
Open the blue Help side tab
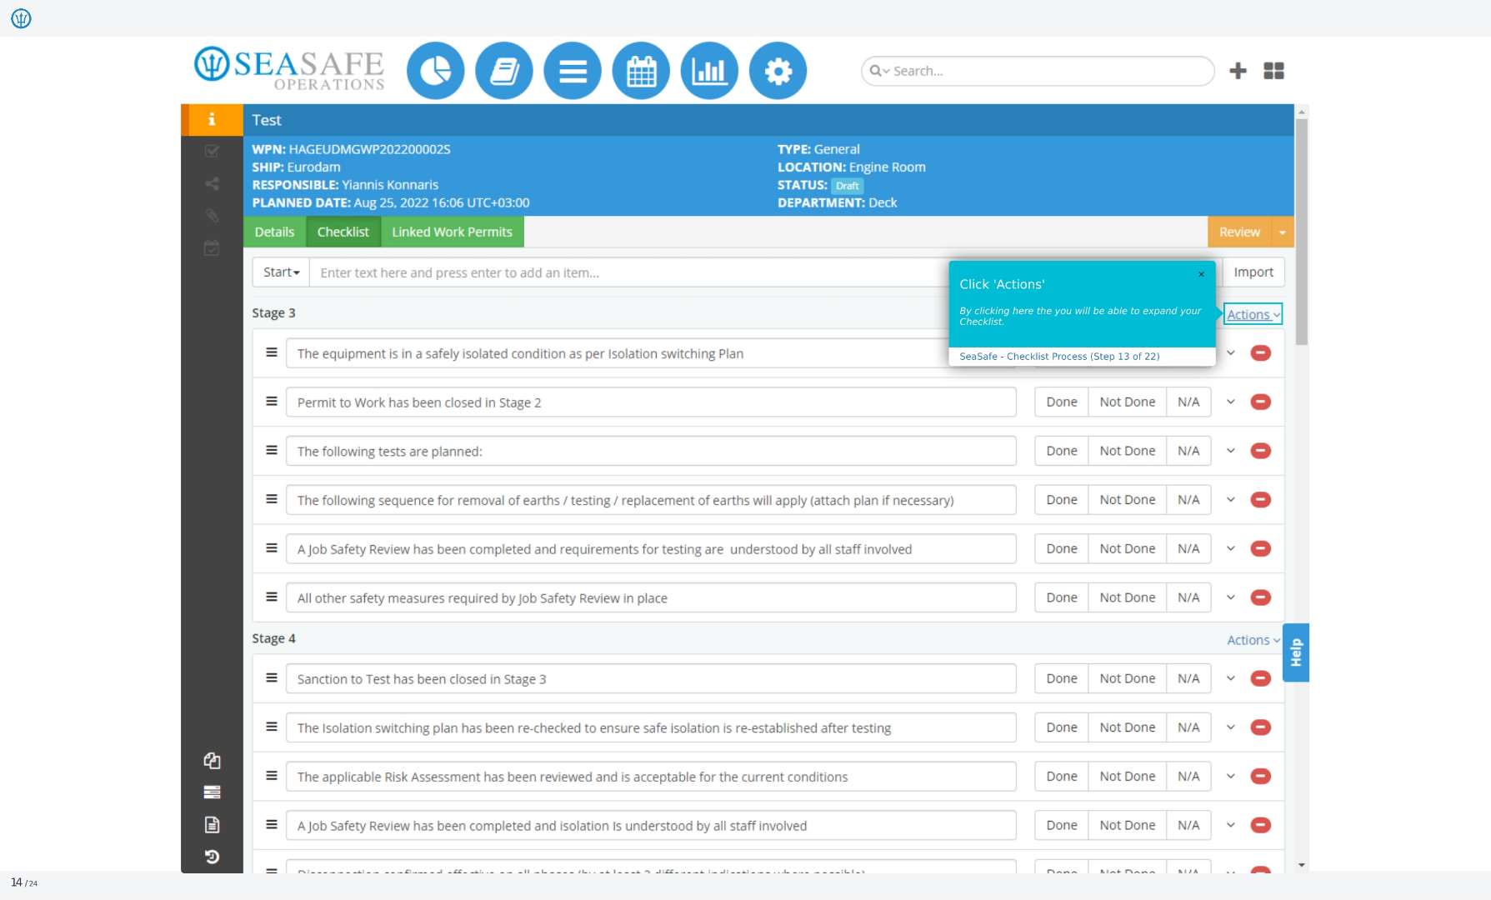coord(1295,652)
